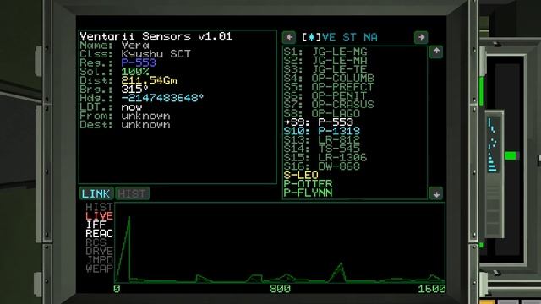
Task: Click the Name value Vera
Action: point(135,45)
